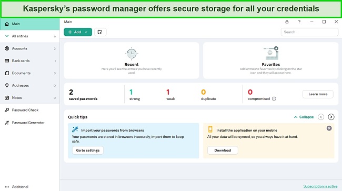The height and width of the screenshot is (191, 342).
Task: Collapse the Quick tips section
Action: click(x=304, y=117)
